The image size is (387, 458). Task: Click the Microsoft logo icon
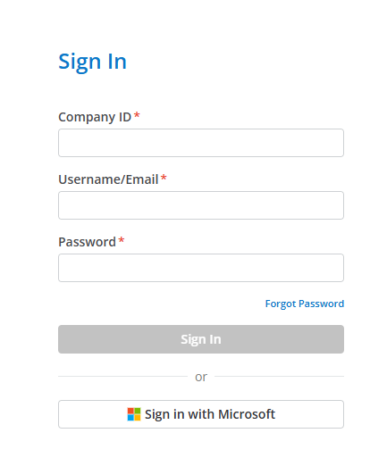(x=134, y=414)
